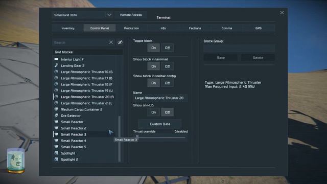Screen dimensions: 327x184
Task: Disable Show on HUD with Off
Action: click(167, 112)
